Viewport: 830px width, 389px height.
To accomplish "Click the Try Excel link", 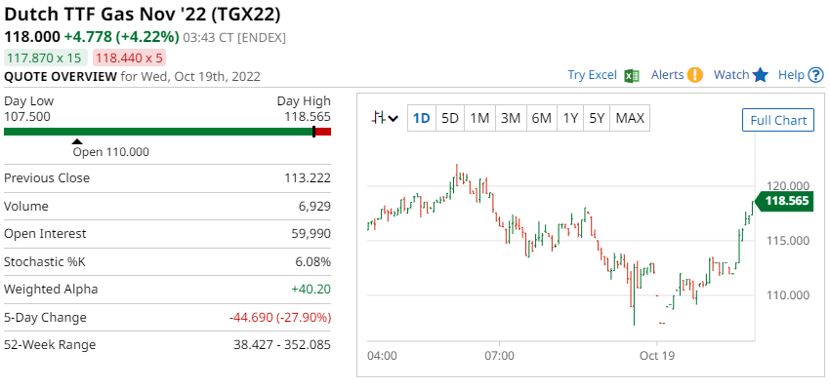I will pos(593,75).
